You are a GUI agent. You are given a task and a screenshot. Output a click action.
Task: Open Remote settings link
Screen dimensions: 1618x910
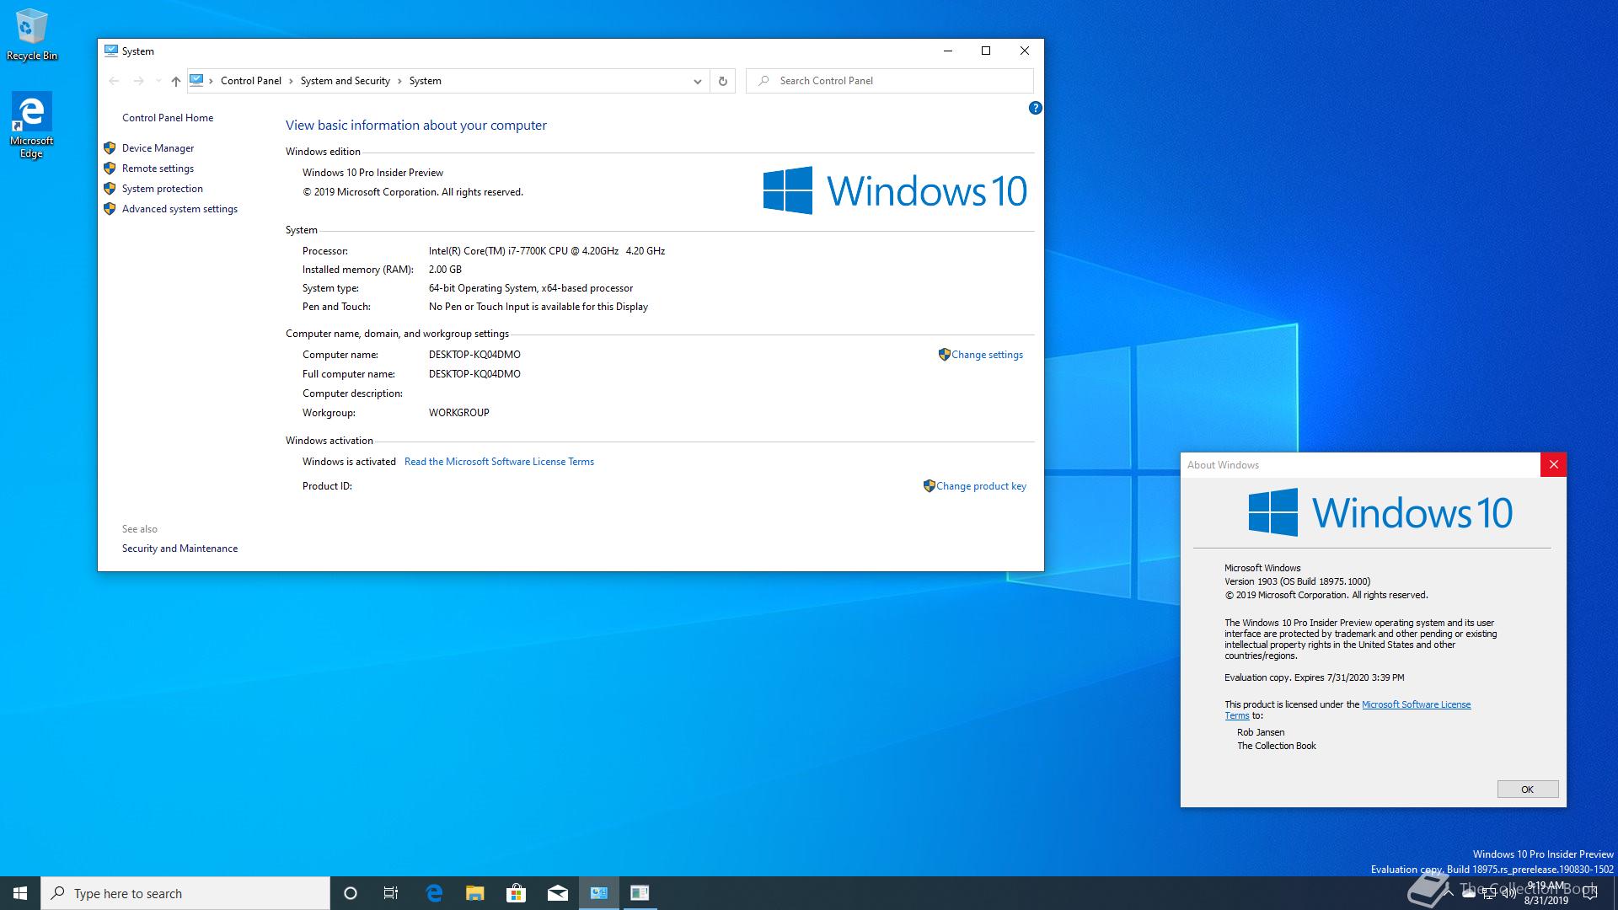pos(158,169)
